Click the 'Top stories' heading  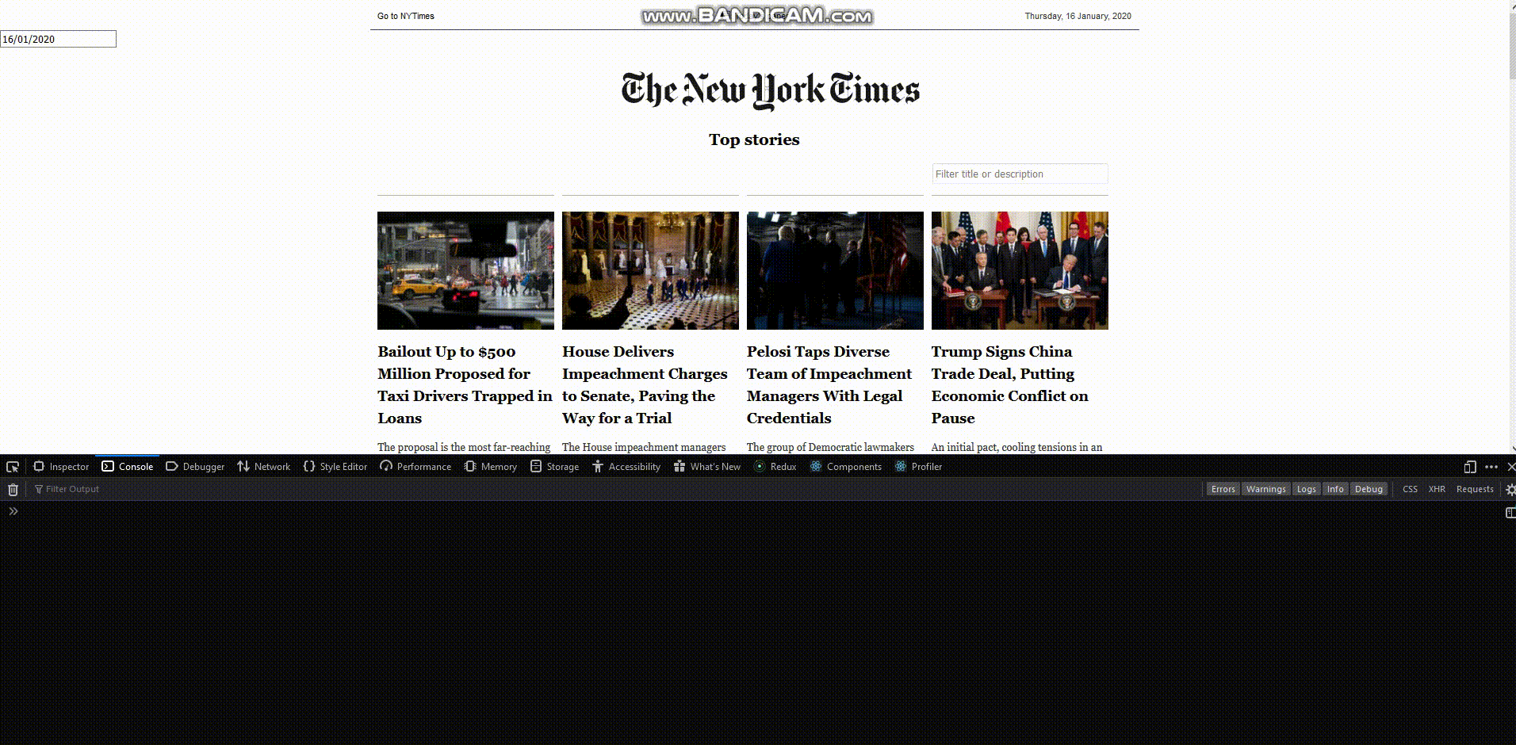754,139
